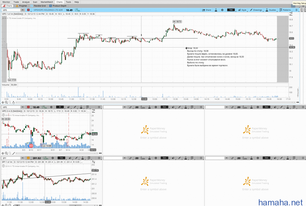Click the 0.00% icon on top-right empty chart
306x206 pixels.
245,107
